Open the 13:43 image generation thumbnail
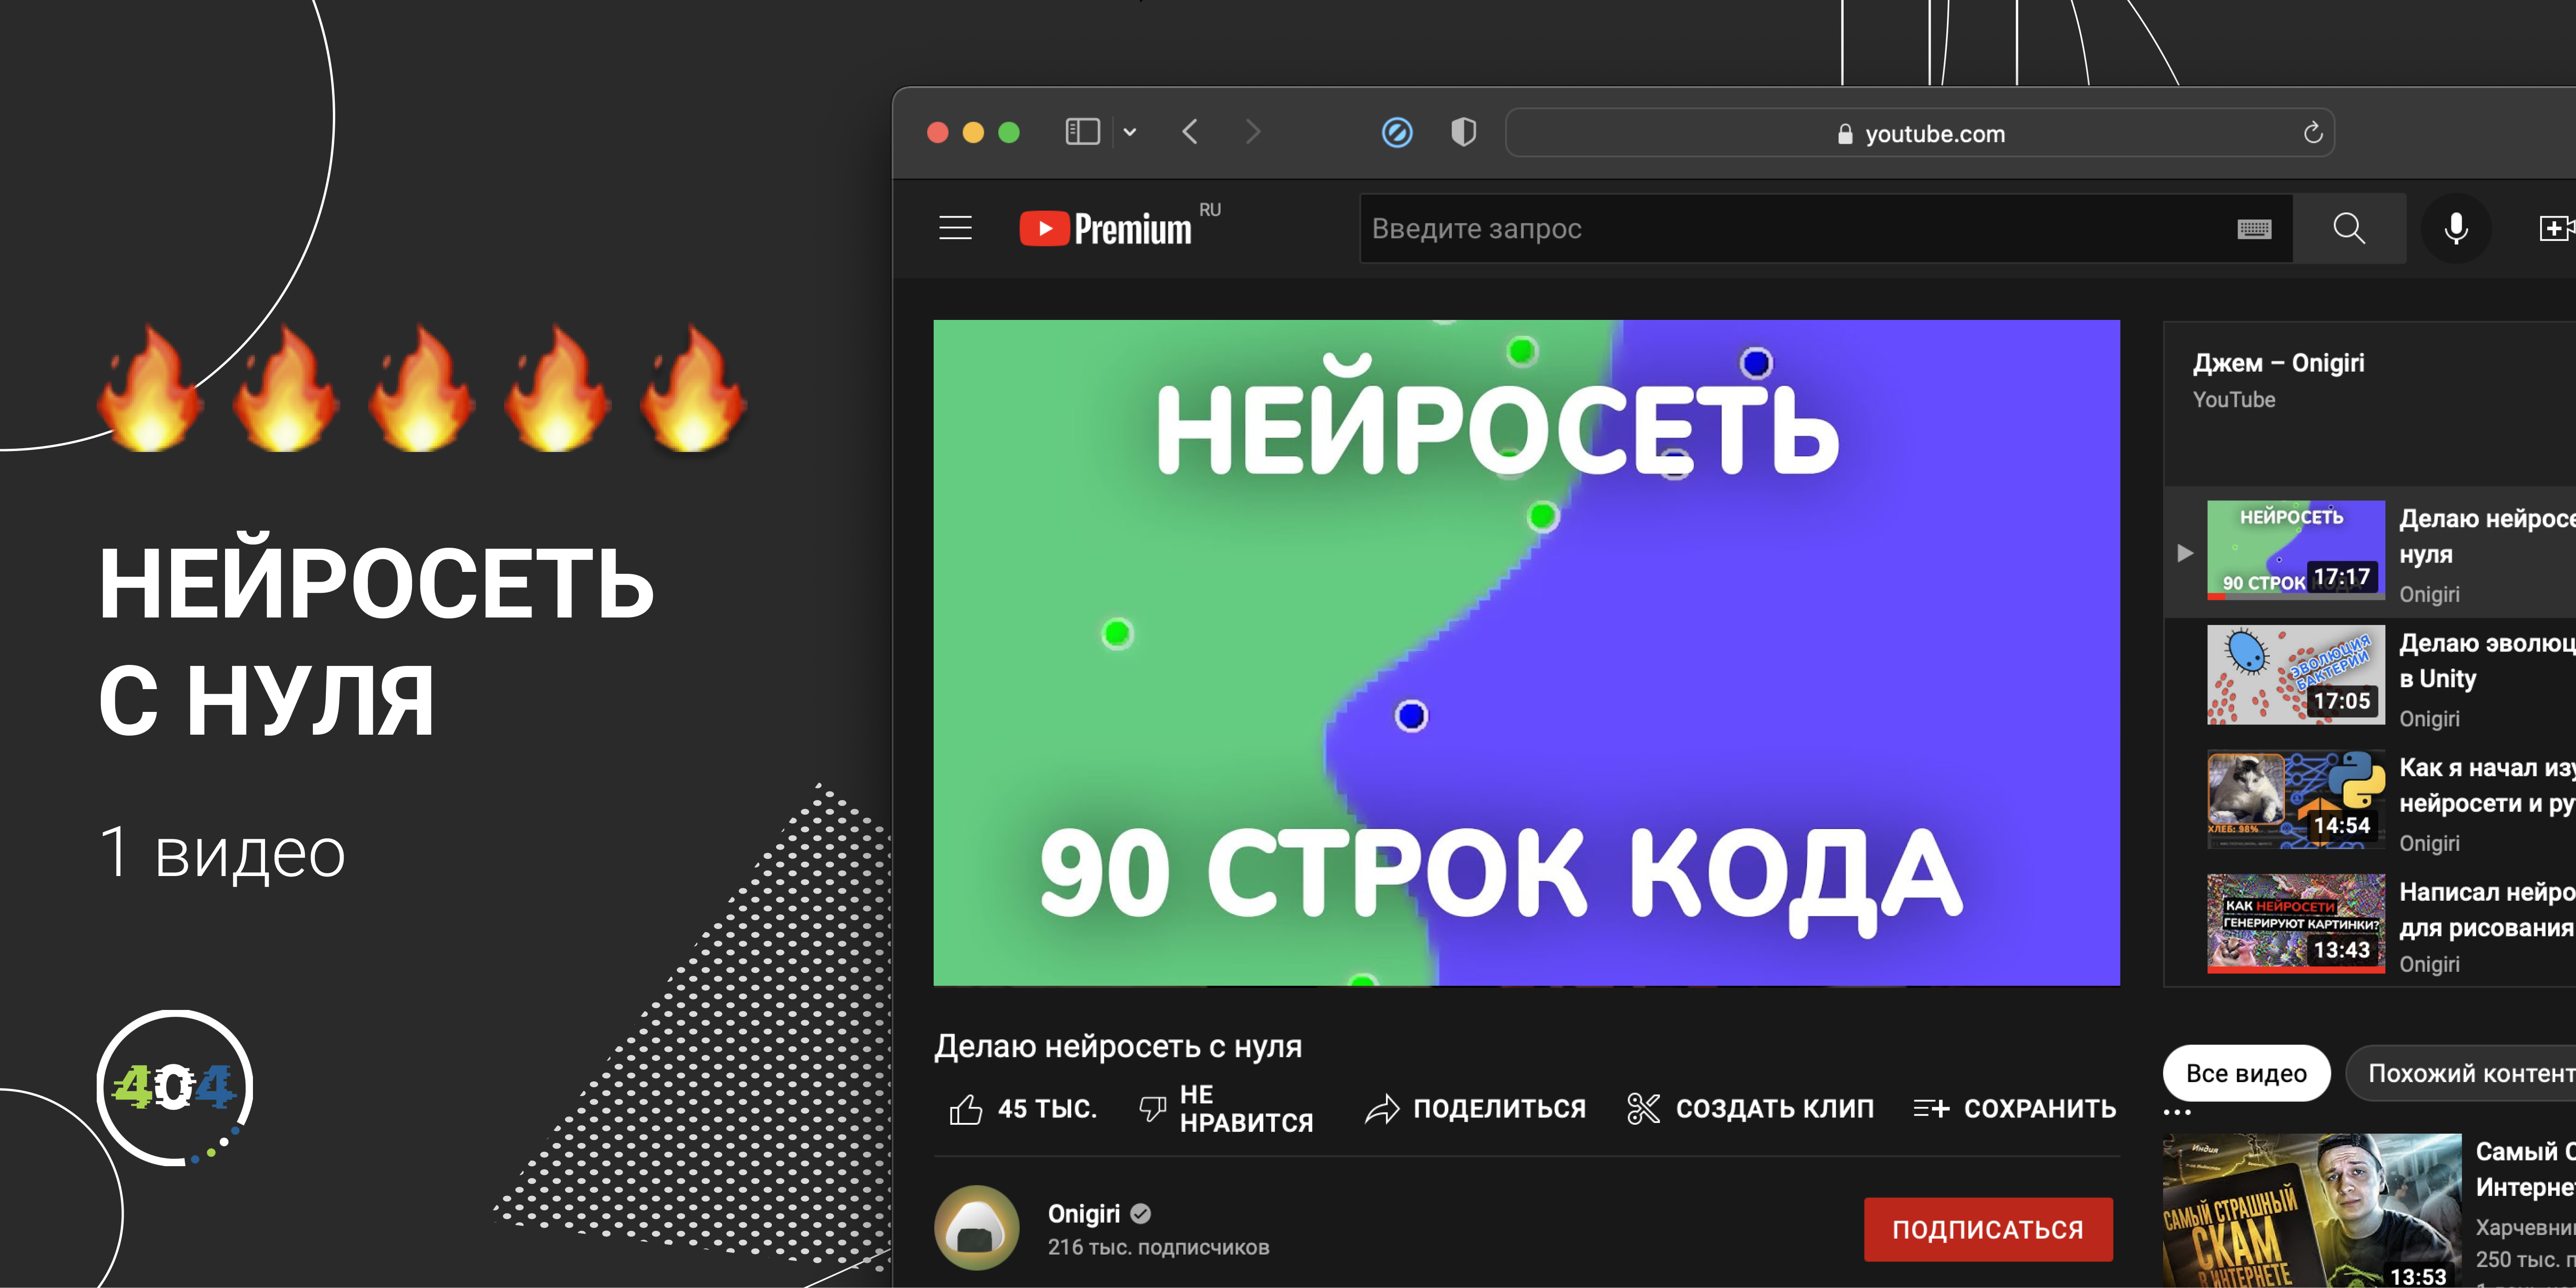 tap(2295, 923)
